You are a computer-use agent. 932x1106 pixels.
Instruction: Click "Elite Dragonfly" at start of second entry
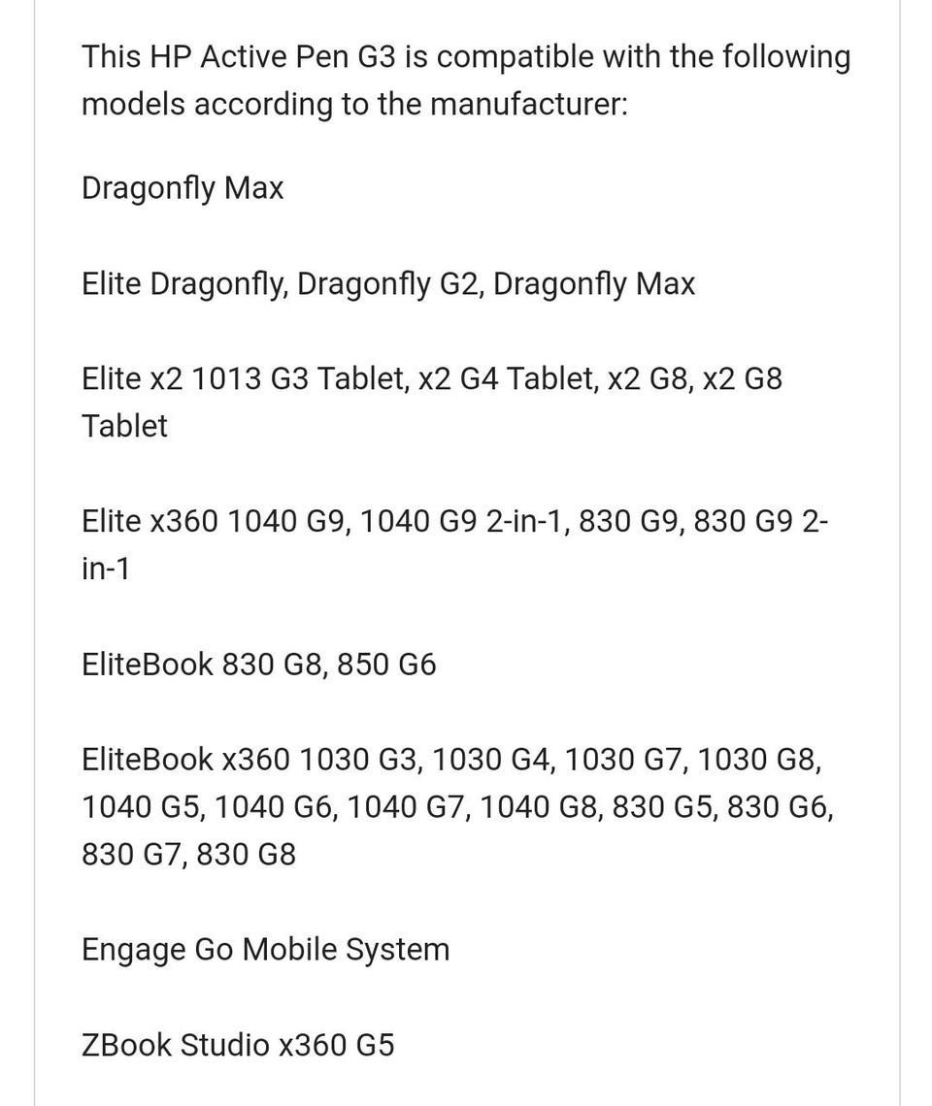coord(183,284)
